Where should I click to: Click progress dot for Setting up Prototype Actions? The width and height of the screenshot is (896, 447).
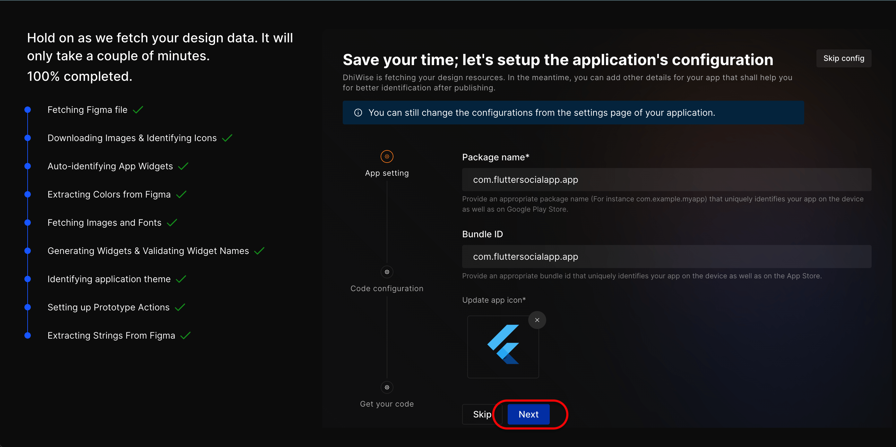28,307
